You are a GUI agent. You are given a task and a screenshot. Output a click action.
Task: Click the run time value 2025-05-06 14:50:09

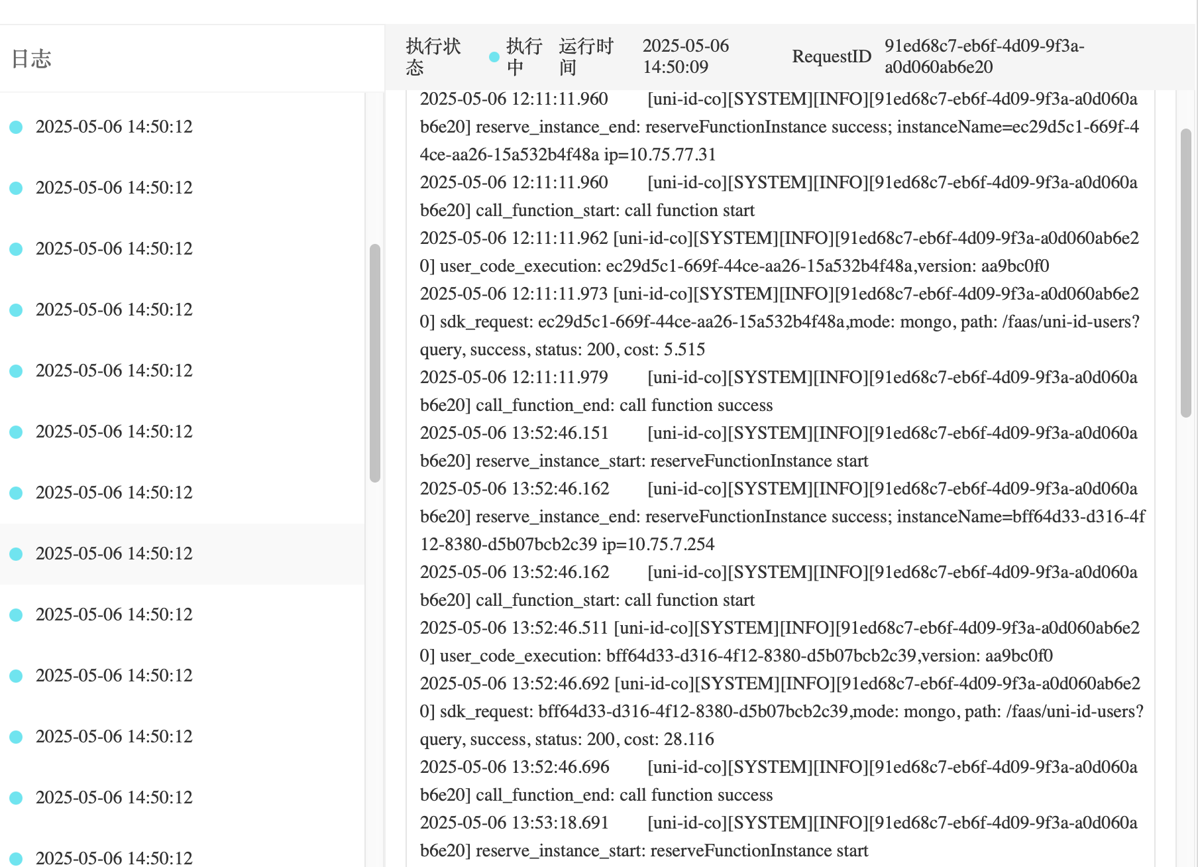tap(686, 56)
